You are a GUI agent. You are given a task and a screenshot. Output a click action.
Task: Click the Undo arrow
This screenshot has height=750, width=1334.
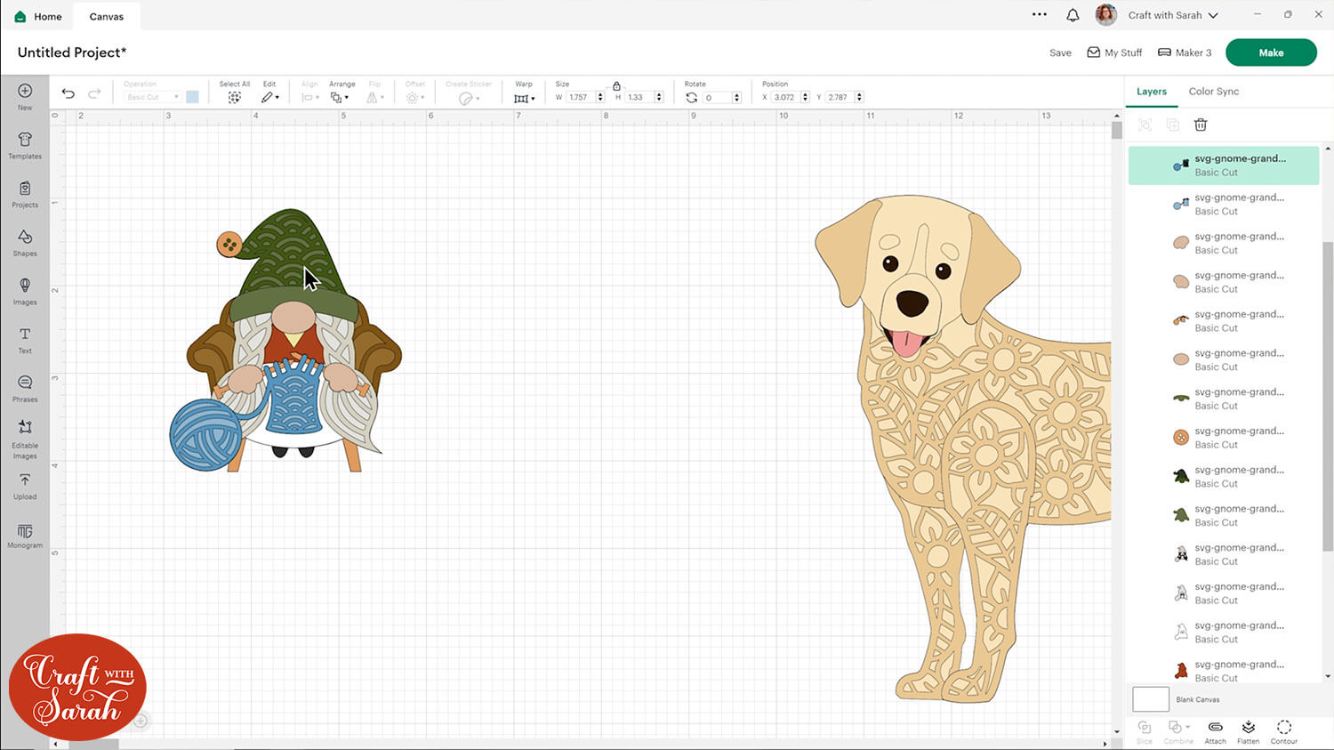click(x=68, y=93)
